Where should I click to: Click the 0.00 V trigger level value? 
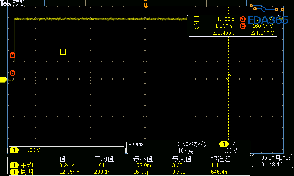[229, 151]
